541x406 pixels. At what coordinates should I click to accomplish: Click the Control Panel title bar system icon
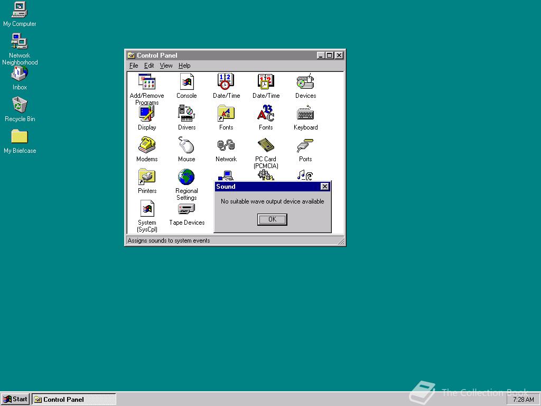pos(131,55)
